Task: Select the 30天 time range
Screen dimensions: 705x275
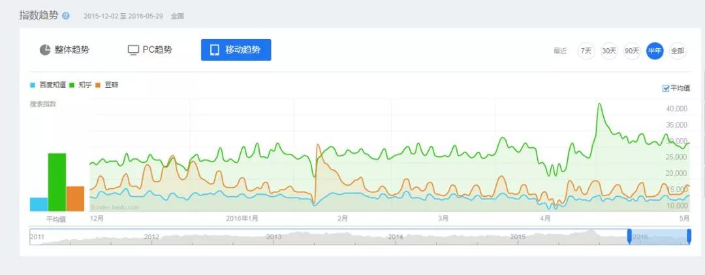Action: tap(609, 51)
